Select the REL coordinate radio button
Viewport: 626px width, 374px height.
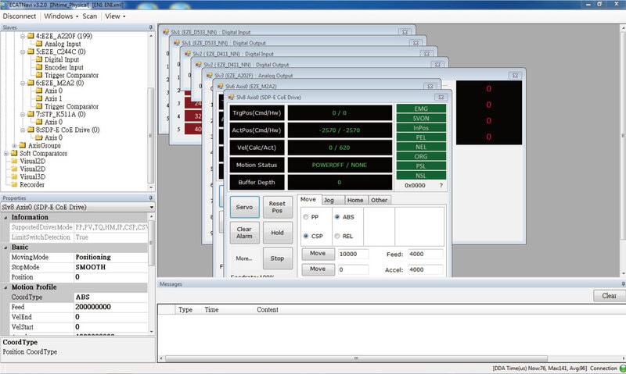(x=337, y=236)
